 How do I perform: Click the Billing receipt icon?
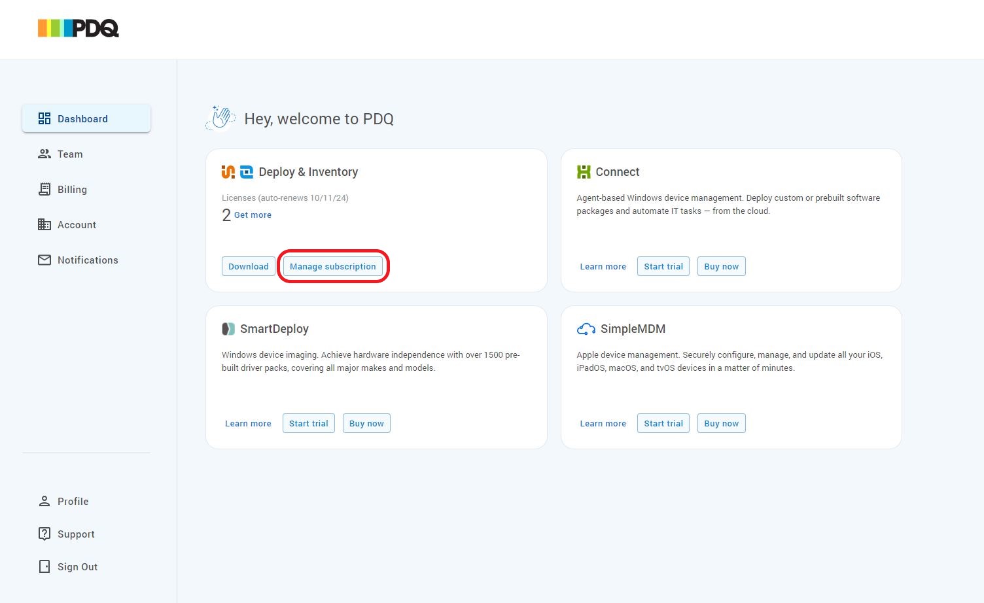(x=44, y=189)
